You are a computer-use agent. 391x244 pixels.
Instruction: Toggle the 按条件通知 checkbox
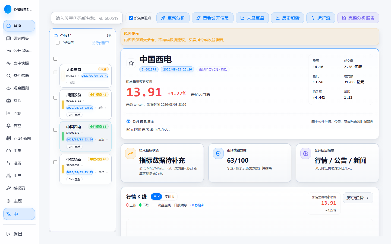(131, 18)
